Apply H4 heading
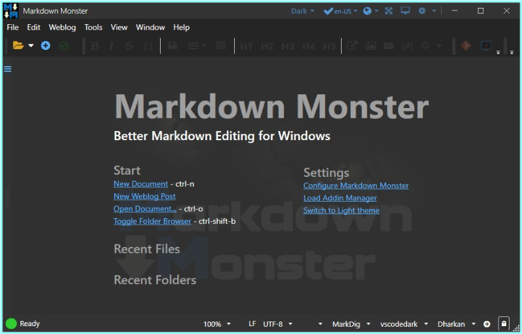522x334 pixels. [x=309, y=46]
